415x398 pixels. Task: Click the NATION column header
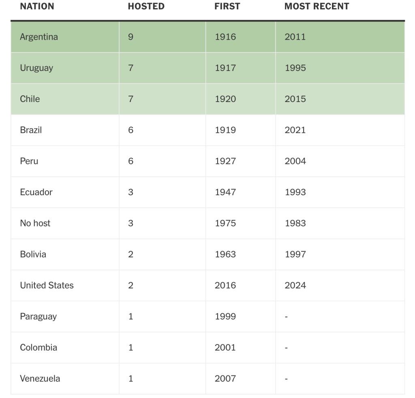[x=37, y=6]
